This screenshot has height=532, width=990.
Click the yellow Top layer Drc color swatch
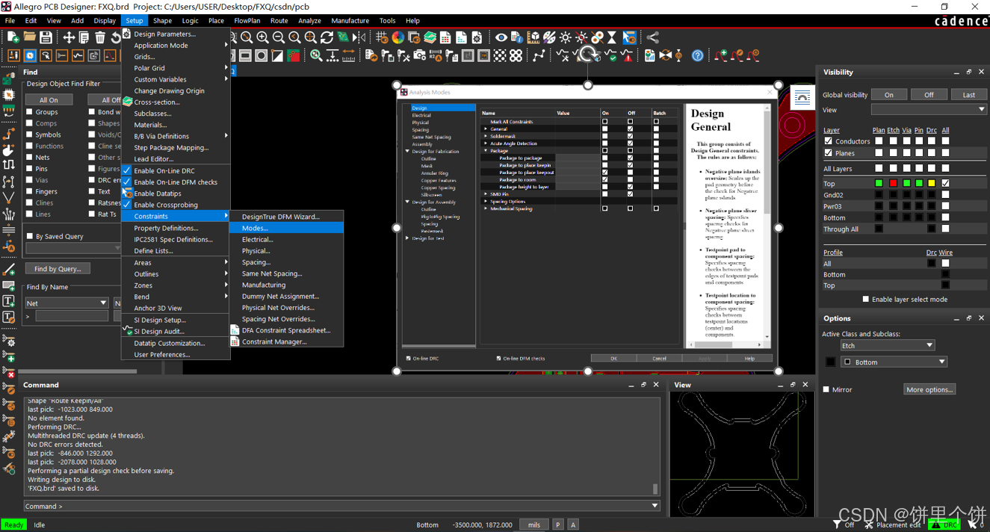pyautogui.click(x=932, y=183)
